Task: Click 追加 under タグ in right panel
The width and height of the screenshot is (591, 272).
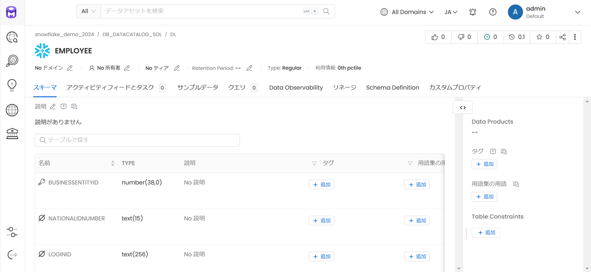Action: click(484, 164)
